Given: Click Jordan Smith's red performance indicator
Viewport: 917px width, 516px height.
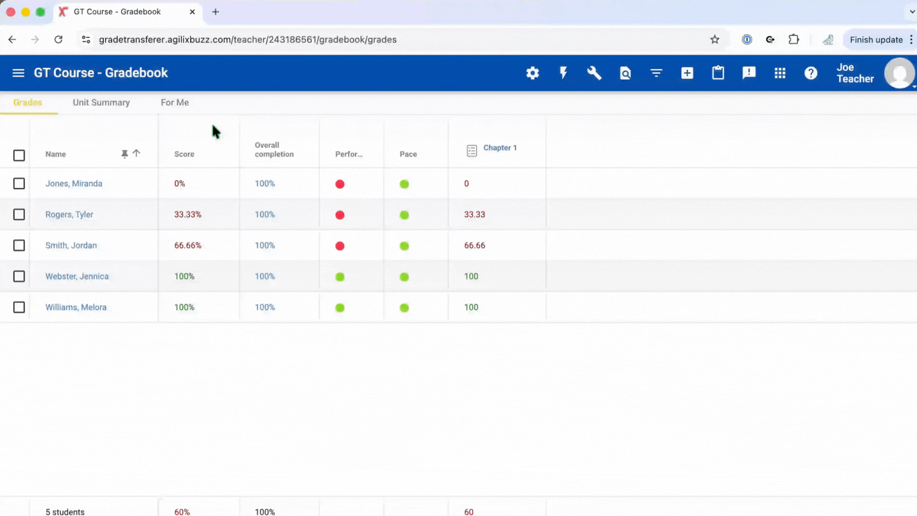Looking at the screenshot, I should point(340,246).
